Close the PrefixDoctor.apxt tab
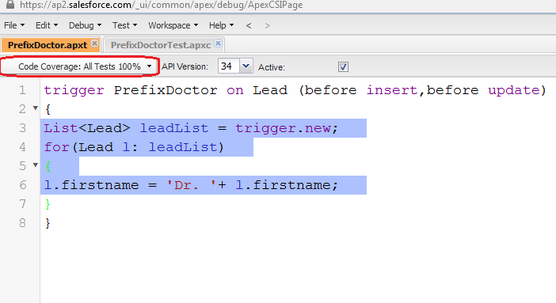556x303 pixels. [94, 44]
